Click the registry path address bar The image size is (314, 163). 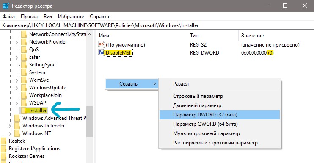coord(157,25)
